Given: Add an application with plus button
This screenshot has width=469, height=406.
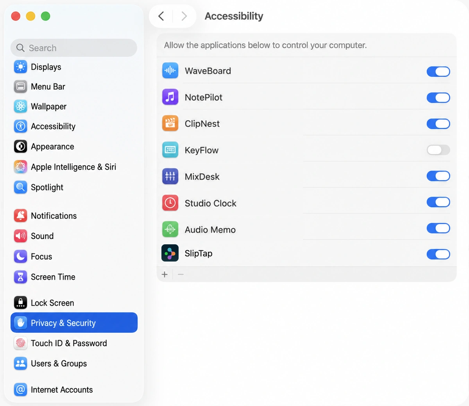Looking at the screenshot, I should click(165, 274).
